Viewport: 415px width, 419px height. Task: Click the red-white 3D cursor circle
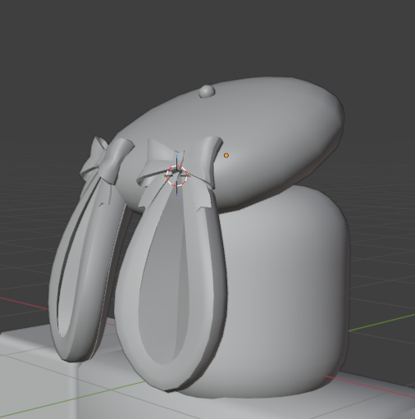point(177,175)
